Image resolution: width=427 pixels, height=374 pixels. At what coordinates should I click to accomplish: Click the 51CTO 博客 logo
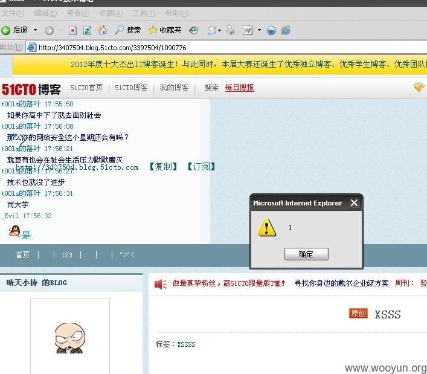tap(31, 89)
